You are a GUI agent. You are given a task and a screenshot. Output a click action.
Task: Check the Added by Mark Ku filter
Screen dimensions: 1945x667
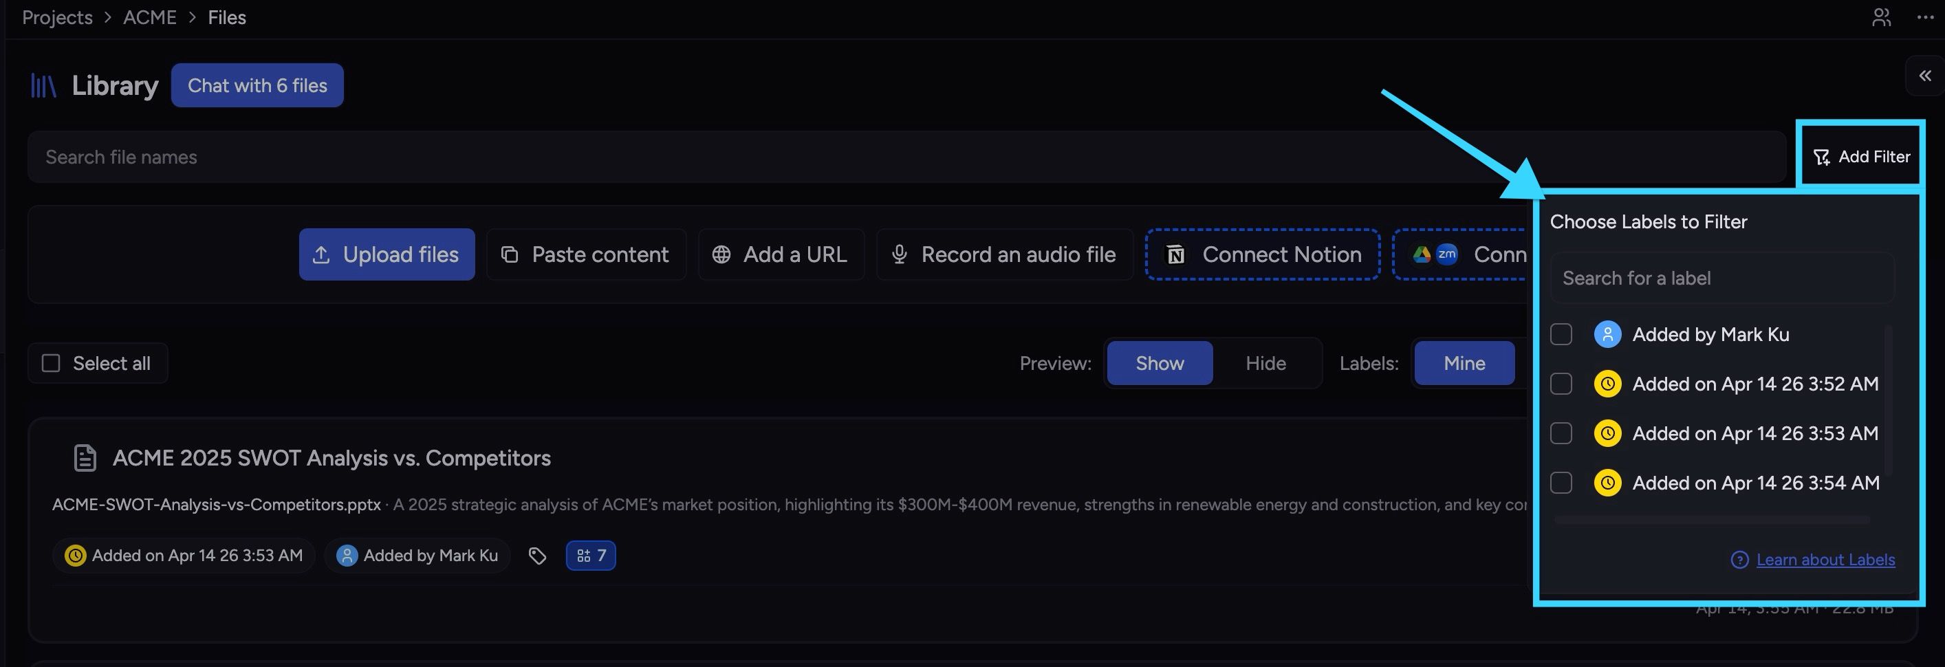click(1561, 334)
